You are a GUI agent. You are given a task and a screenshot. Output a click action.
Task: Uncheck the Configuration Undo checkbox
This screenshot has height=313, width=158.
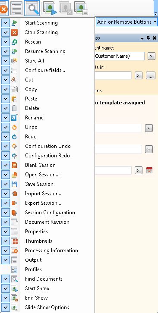6,146
